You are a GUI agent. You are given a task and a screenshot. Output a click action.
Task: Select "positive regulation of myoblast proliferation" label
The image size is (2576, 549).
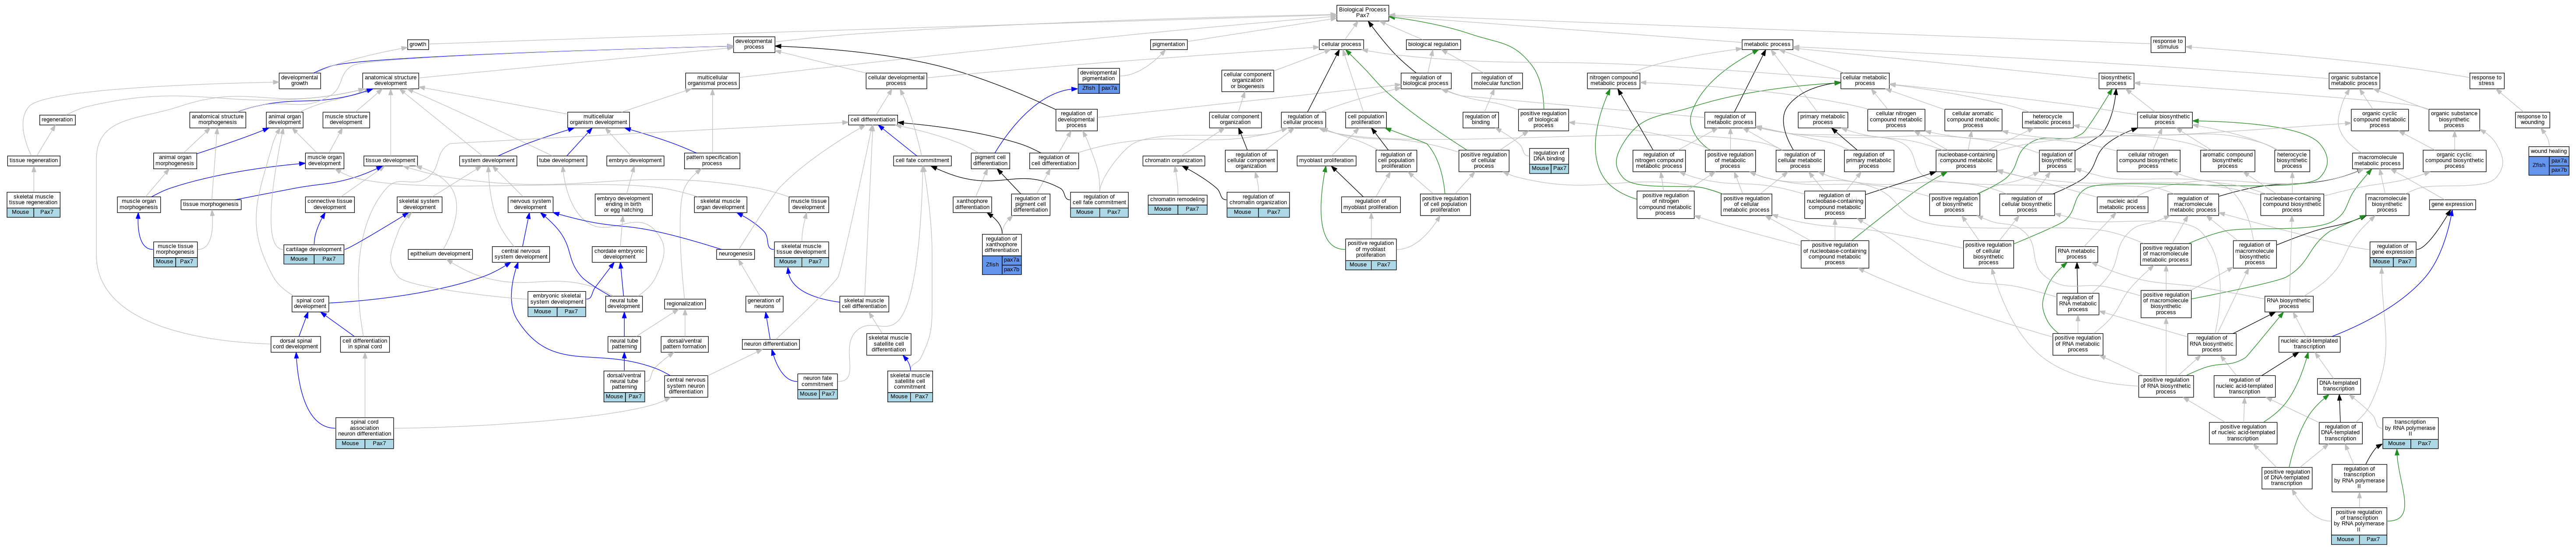[x=1370, y=249]
